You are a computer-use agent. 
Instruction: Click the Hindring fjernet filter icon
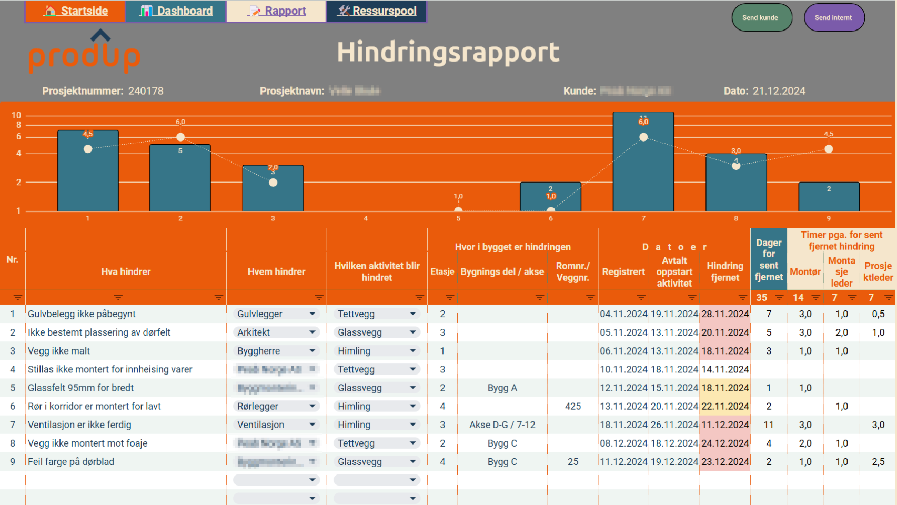[x=742, y=298]
